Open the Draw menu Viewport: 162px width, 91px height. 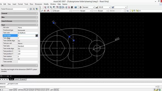(31, 4)
